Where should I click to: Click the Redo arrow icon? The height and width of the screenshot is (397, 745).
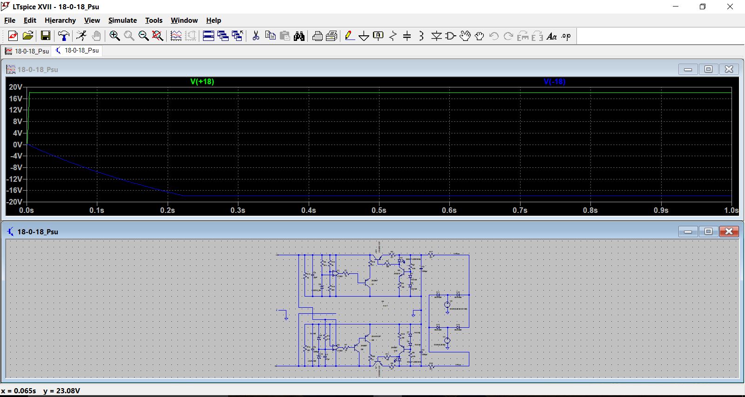pyautogui.click(x=508, y=36)
